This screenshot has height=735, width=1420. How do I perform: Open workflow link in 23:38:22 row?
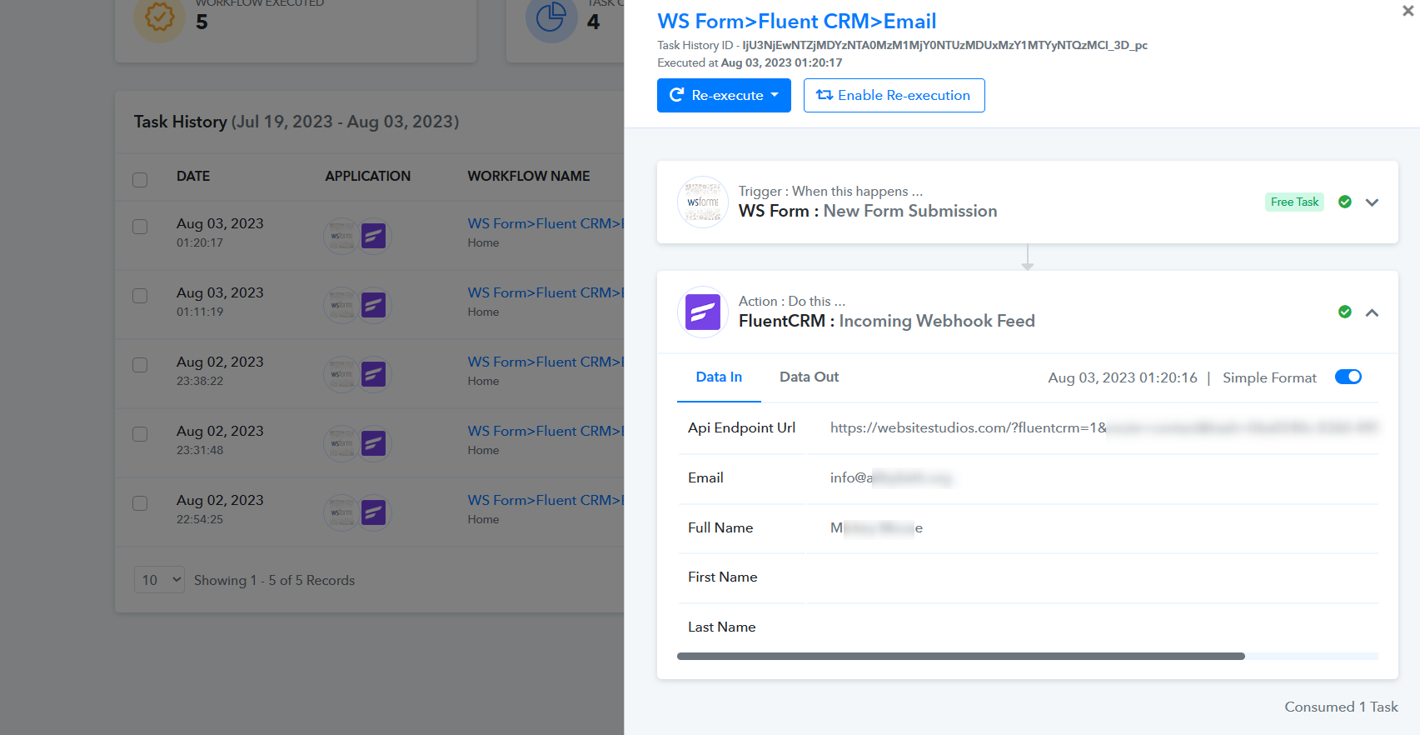coord(546,362)
